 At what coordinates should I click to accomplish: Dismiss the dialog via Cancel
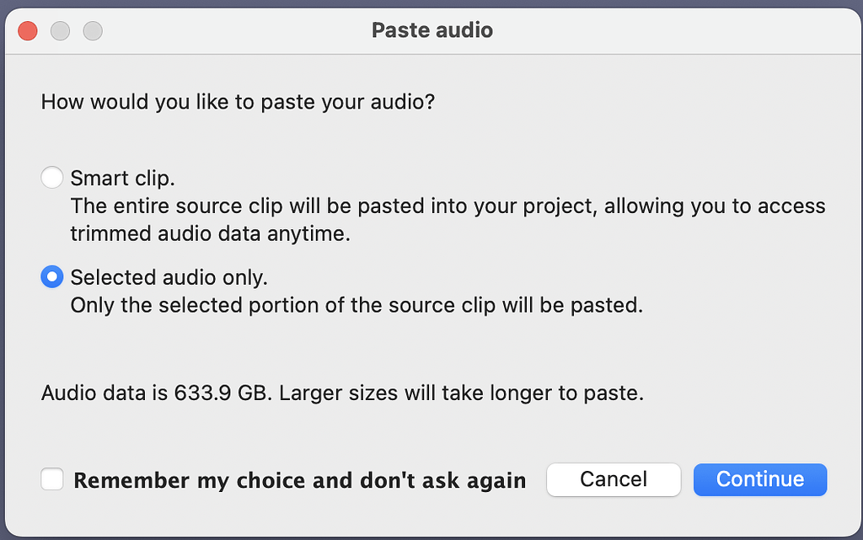click(614, 479)
